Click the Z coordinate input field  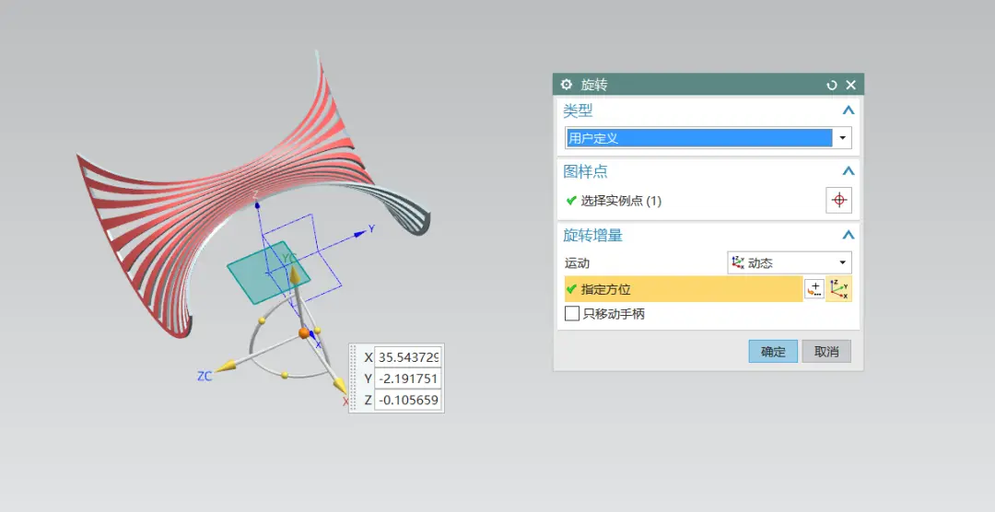(407, 401)
